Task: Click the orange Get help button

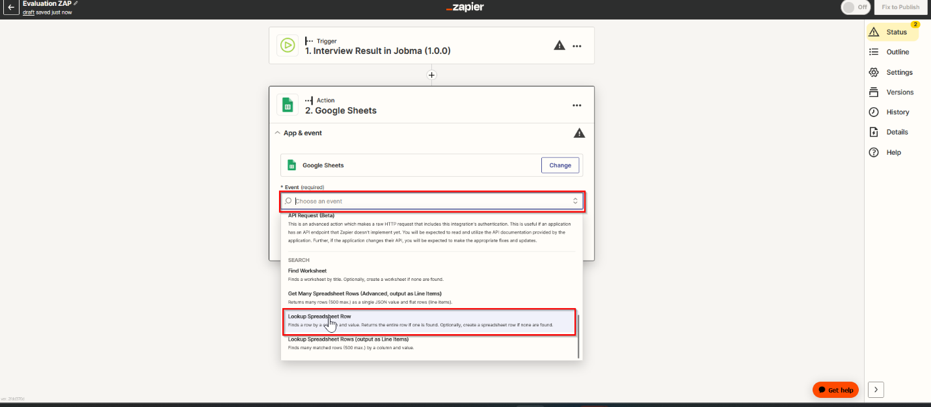Action: click(835, 390)
